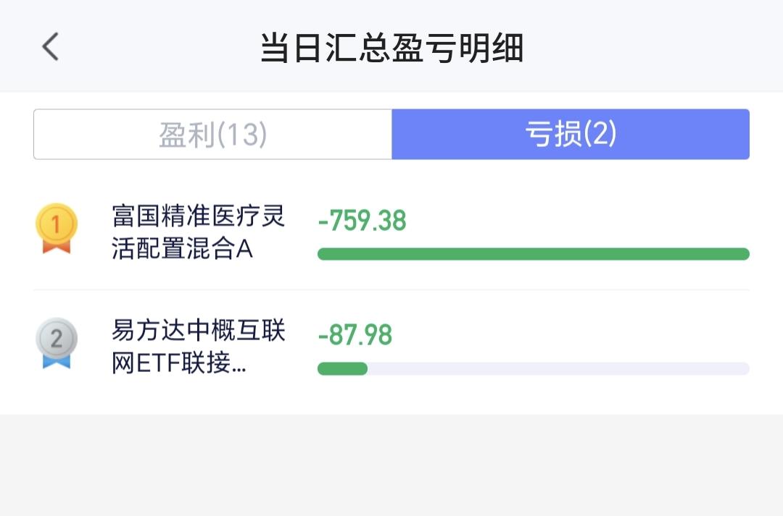The width and height of the screenshot is (783, 516).
Task: Tap the empty grey area below list
Action: pyautogui.click(x=391, y=465)
